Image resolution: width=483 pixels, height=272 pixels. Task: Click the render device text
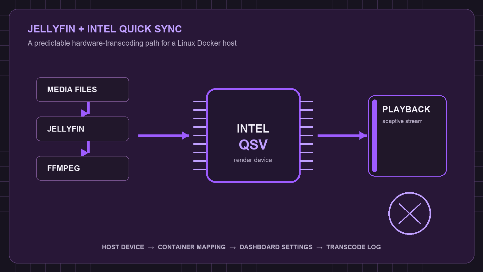click(253, 160)
